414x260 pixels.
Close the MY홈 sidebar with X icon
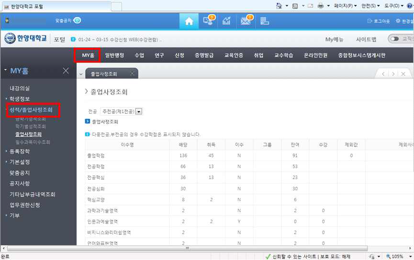click(x=66, y=71)
